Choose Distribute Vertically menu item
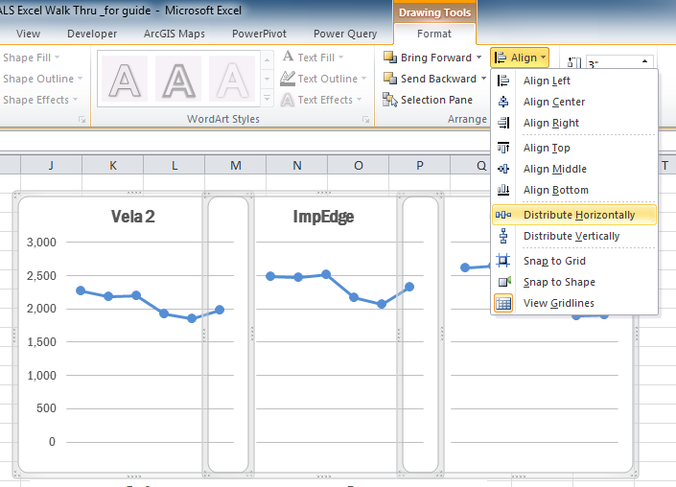Viewport: 676px width, 487px height. coord(574,236)
